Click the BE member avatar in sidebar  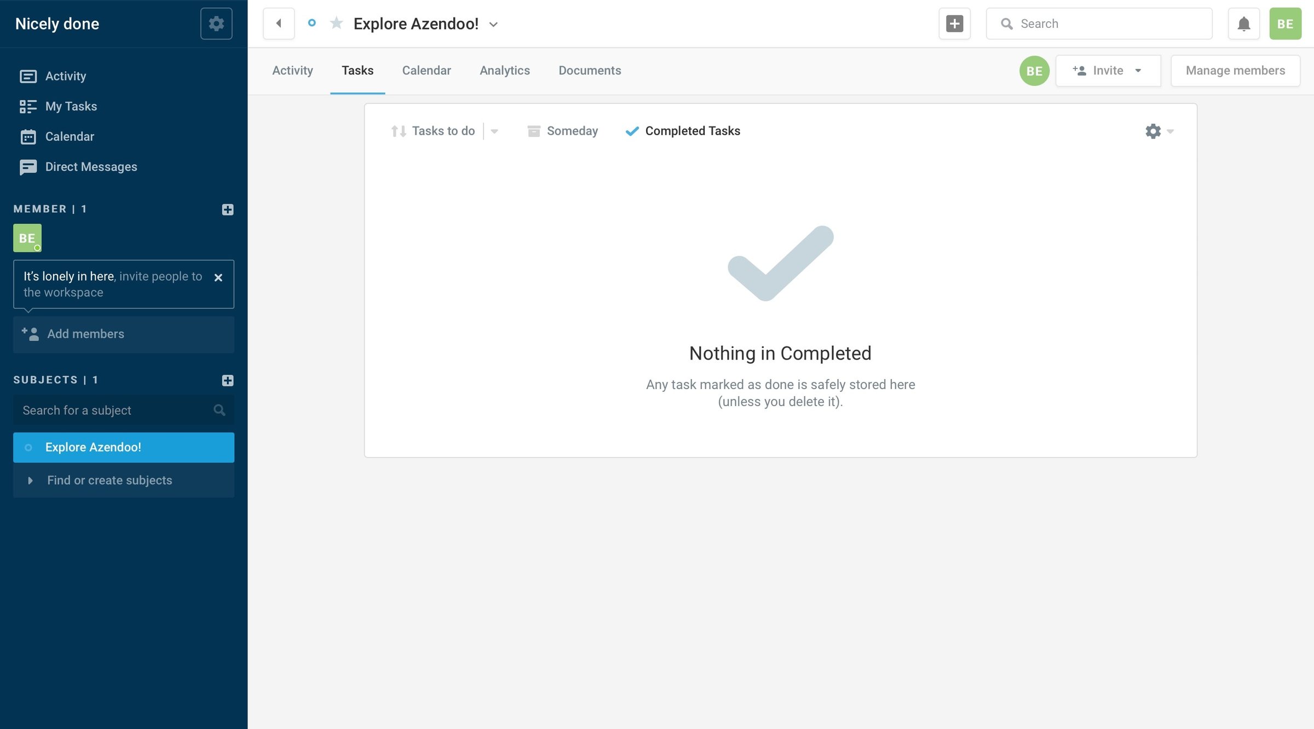27,238
